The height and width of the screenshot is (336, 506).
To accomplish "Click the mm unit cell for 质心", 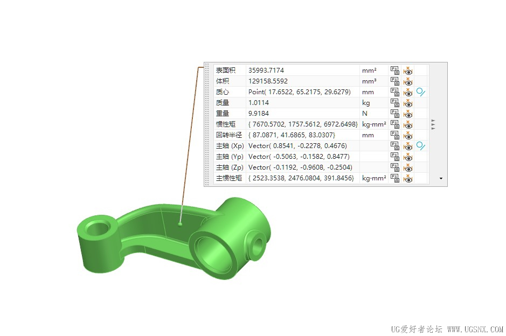I will tap(373, 92).
